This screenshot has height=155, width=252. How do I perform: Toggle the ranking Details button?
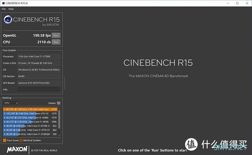(x=59, y=103)
